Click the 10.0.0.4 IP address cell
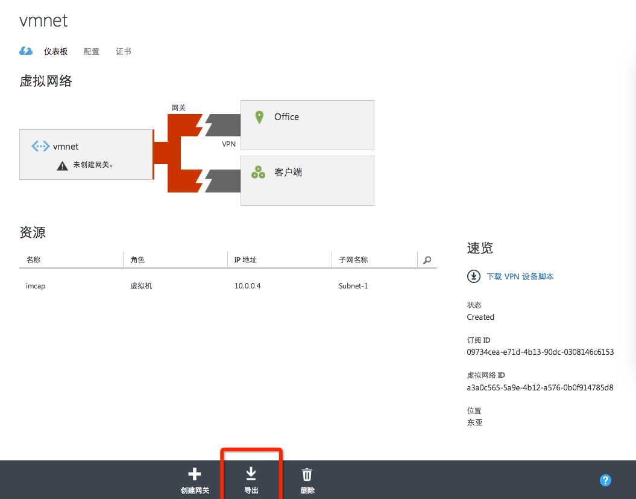 (x=247, y=286)
